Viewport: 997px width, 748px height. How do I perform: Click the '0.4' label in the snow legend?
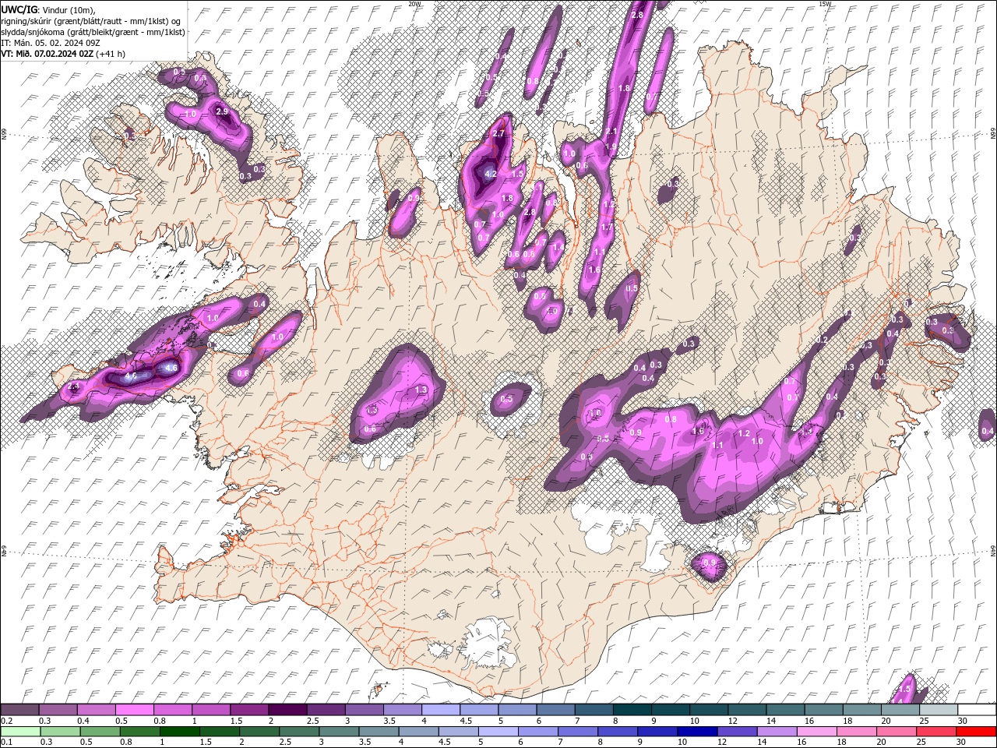(84, 721)
